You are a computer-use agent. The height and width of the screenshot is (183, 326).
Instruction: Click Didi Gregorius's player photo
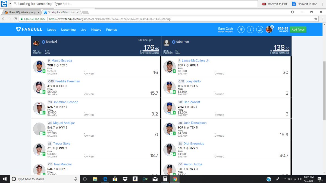170,150
